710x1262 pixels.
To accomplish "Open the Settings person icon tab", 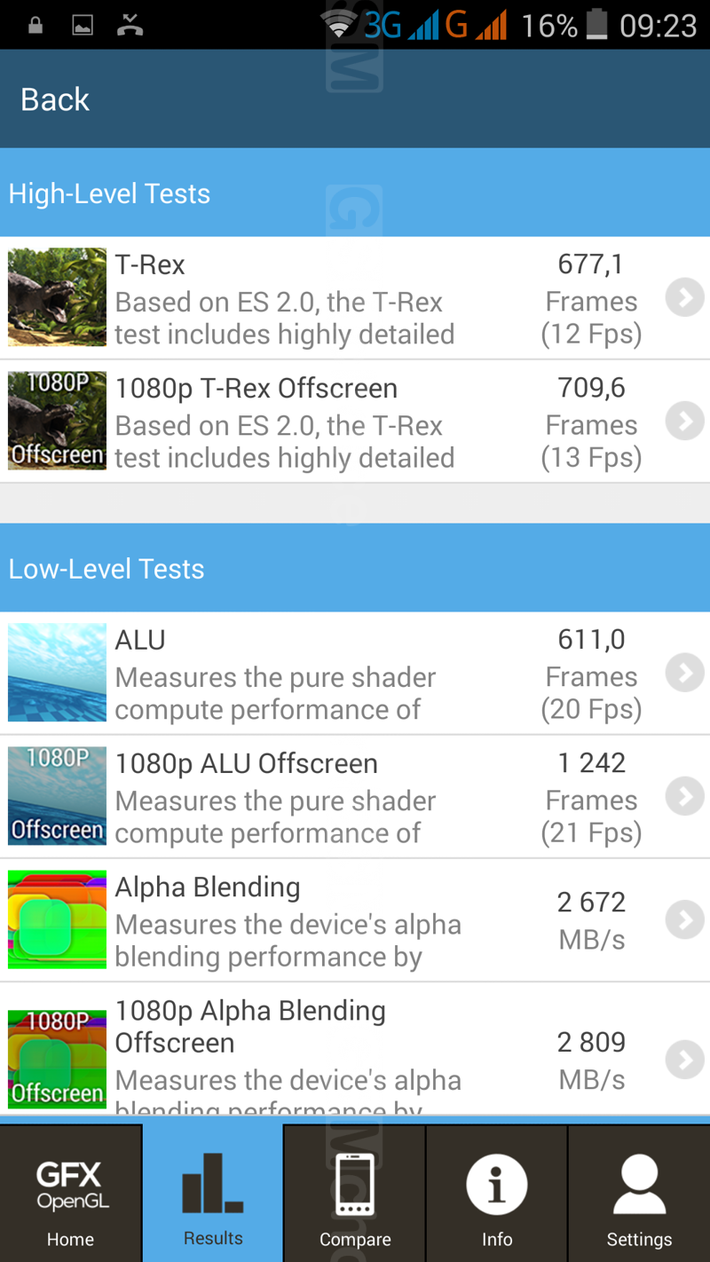I will pos(639,1194).
